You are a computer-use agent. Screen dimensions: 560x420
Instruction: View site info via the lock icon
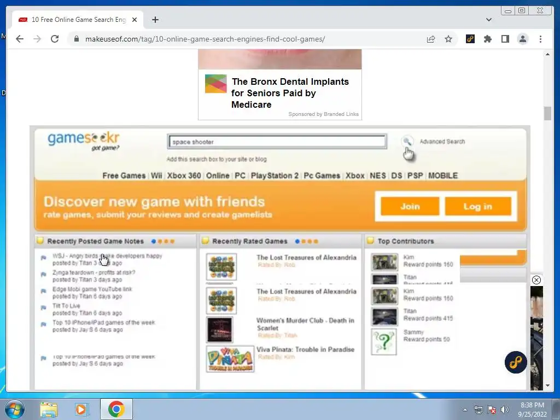pyautogui.click(x=77, y=39)
